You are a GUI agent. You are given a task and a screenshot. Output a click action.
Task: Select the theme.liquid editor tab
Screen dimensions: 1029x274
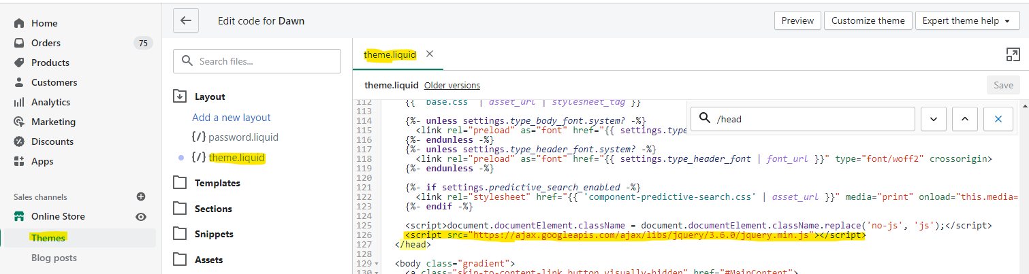(390, 54)
